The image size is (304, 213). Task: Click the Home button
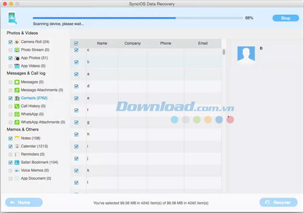pos(24,202)
